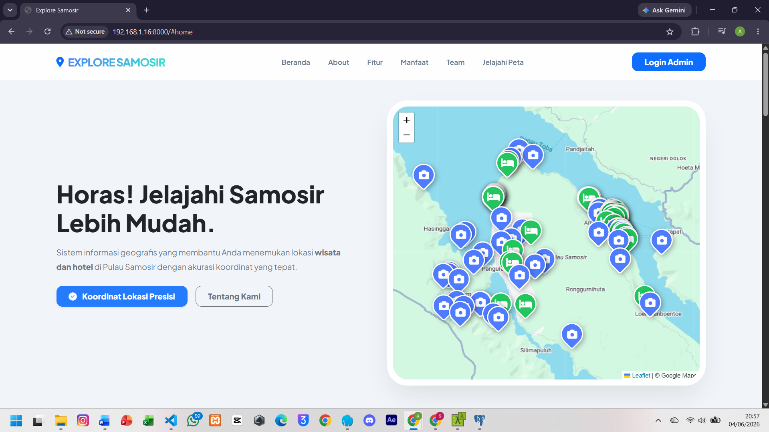Click the Explore Samosir logo

[x=111, y=62]
